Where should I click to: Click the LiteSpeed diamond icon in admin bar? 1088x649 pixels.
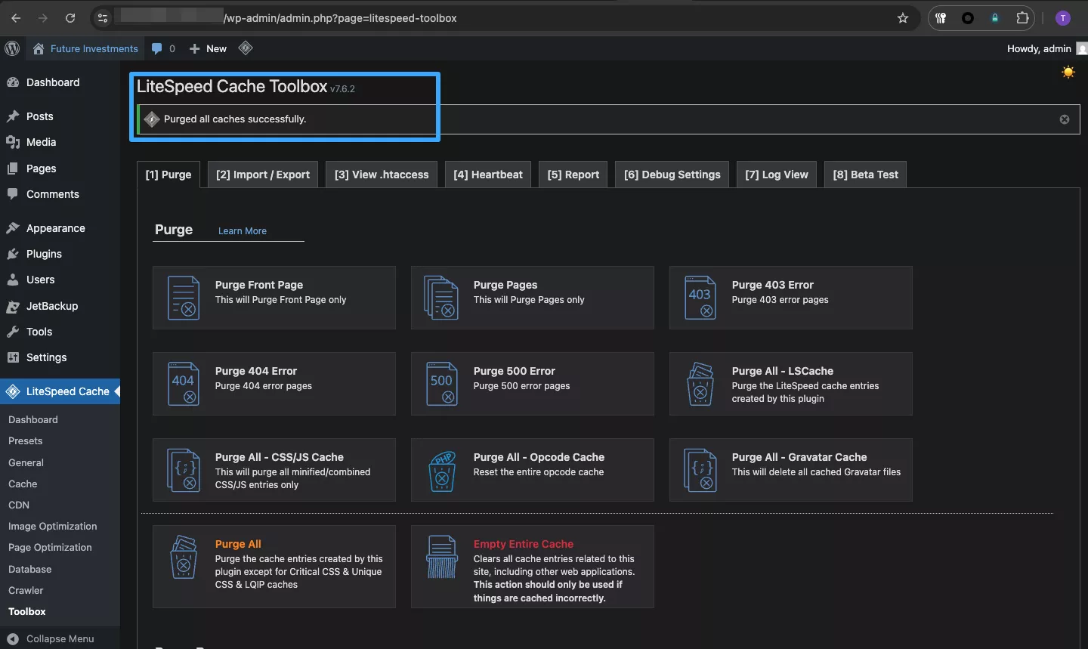(246, 48)
